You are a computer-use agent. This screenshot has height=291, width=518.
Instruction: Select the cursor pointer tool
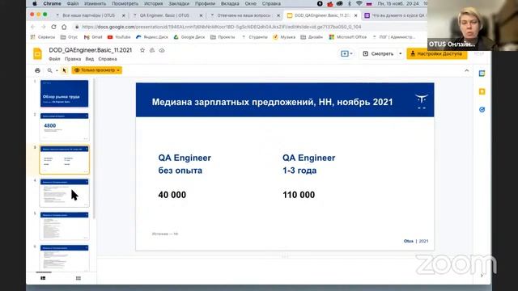65,70
